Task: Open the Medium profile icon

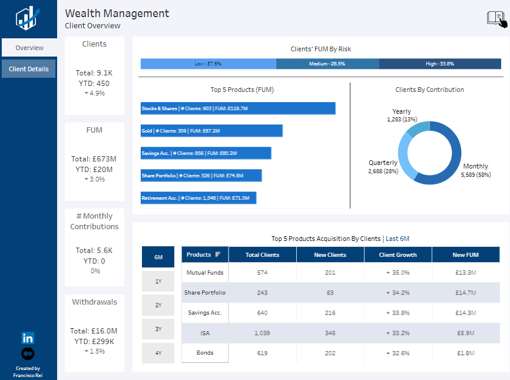Action: click(x=28, y=353)
